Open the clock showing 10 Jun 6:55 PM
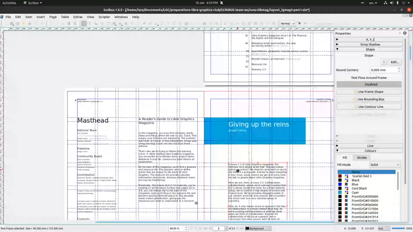 (206, 3)
